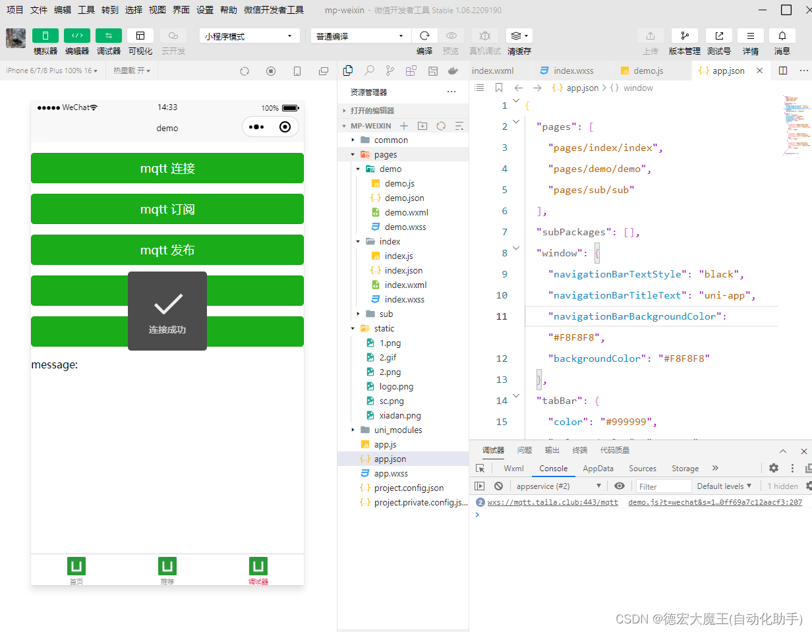Open the 普通编译 compile mode dropdown
Image resolution: width=812 pixels, height=632 pixels.
pos(360,36)
